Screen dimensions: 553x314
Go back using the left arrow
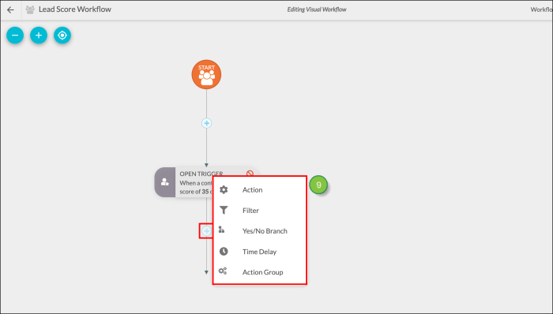point(10,9)
